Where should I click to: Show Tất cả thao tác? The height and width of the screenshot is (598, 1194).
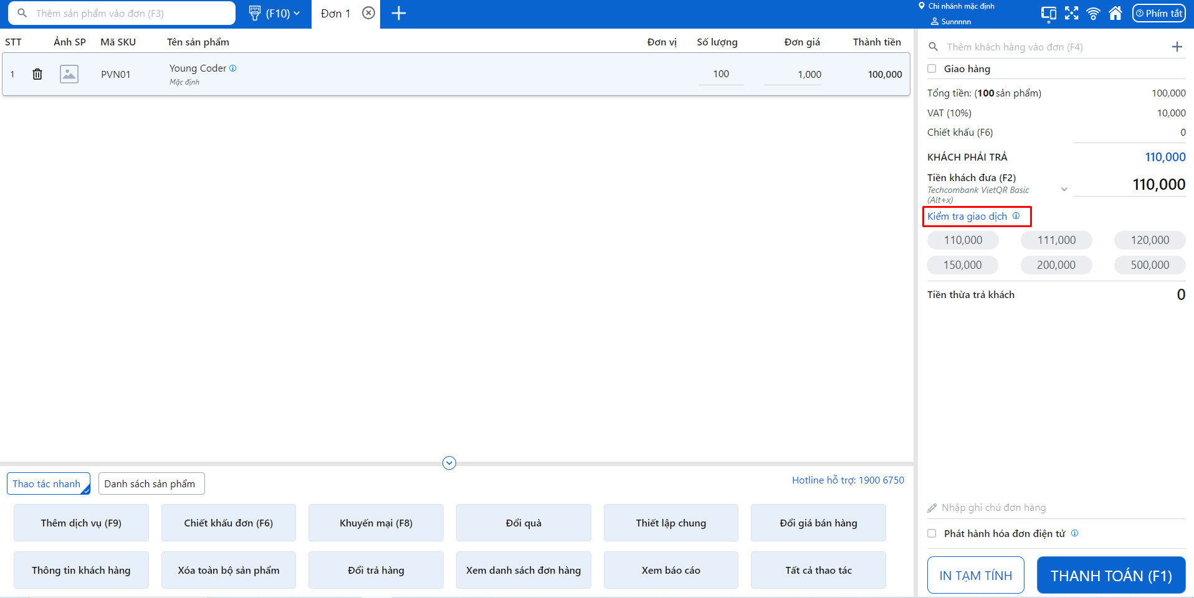818,570
